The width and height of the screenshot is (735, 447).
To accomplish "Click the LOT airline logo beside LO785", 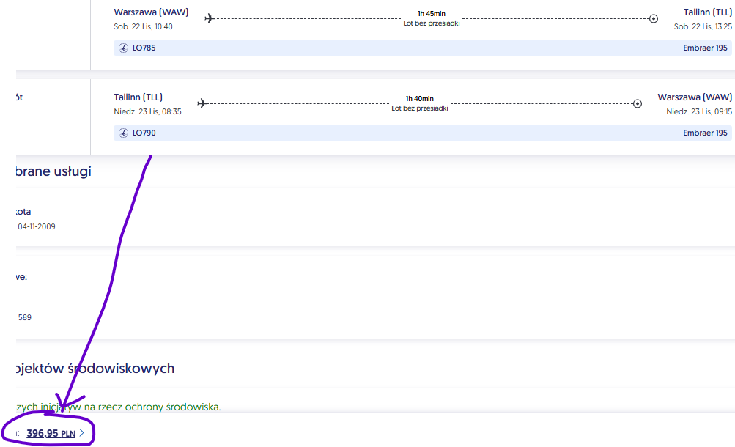I will coord(123,48).
